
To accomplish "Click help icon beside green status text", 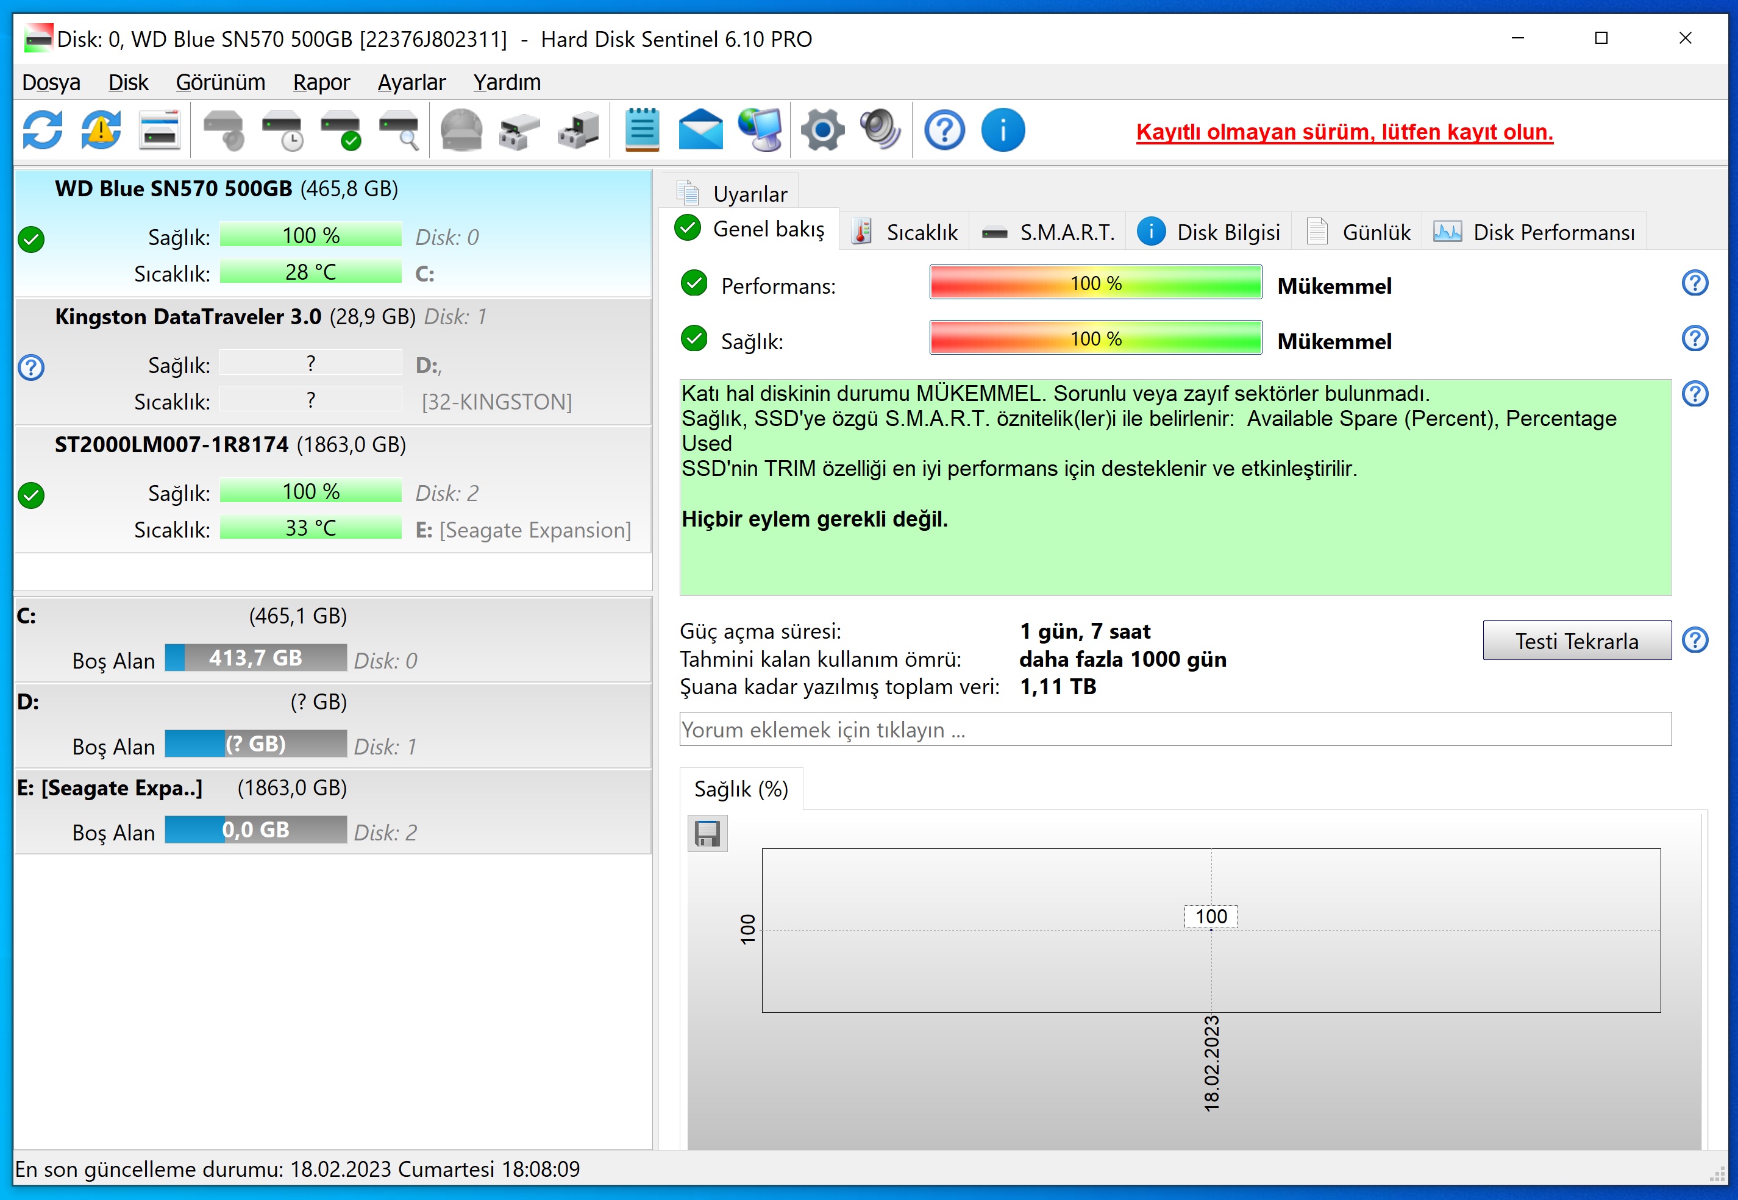I will pyautogui.click(x=1694, y=394).
